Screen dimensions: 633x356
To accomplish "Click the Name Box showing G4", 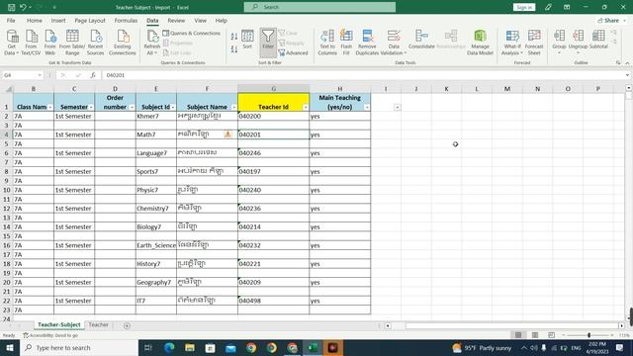I will 22,75.
